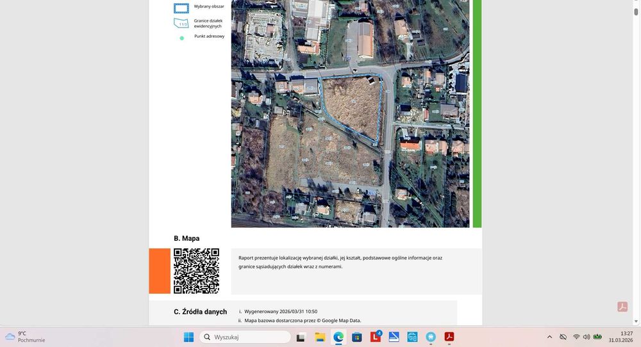Click the floating Acrobat PDF icon button
This screenshot has width=641, height=347.
click(x=622, y=307)
